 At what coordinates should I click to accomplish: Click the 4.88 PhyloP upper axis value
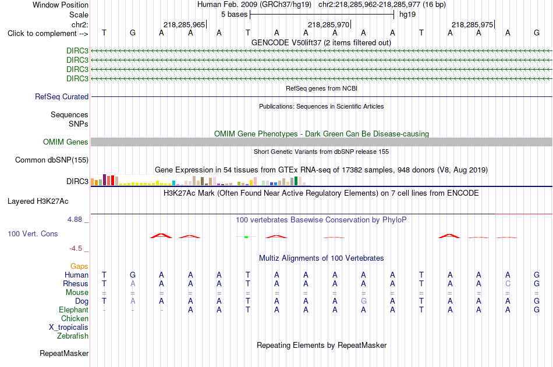click(75, 220)
